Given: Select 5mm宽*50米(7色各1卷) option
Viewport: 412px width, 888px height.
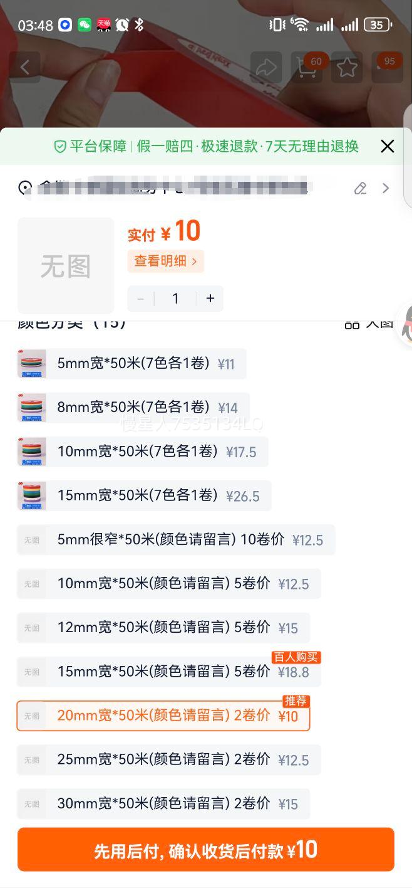Looking at the screenshot, I should tap(131, 364).
